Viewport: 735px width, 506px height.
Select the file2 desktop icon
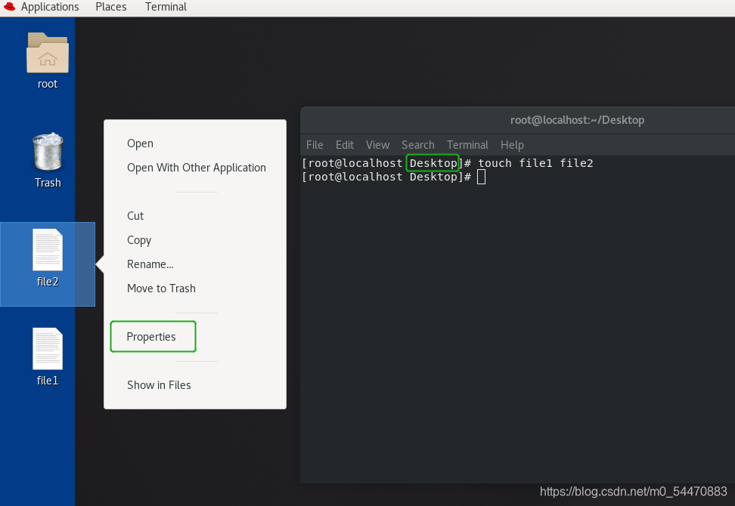pyautogui.click(x=48, y=249)
